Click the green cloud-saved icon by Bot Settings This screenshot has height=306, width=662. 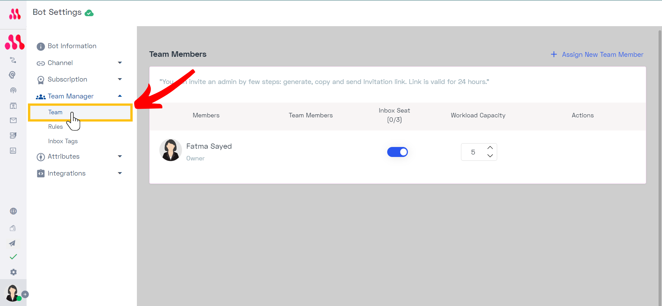coord(89,13)
